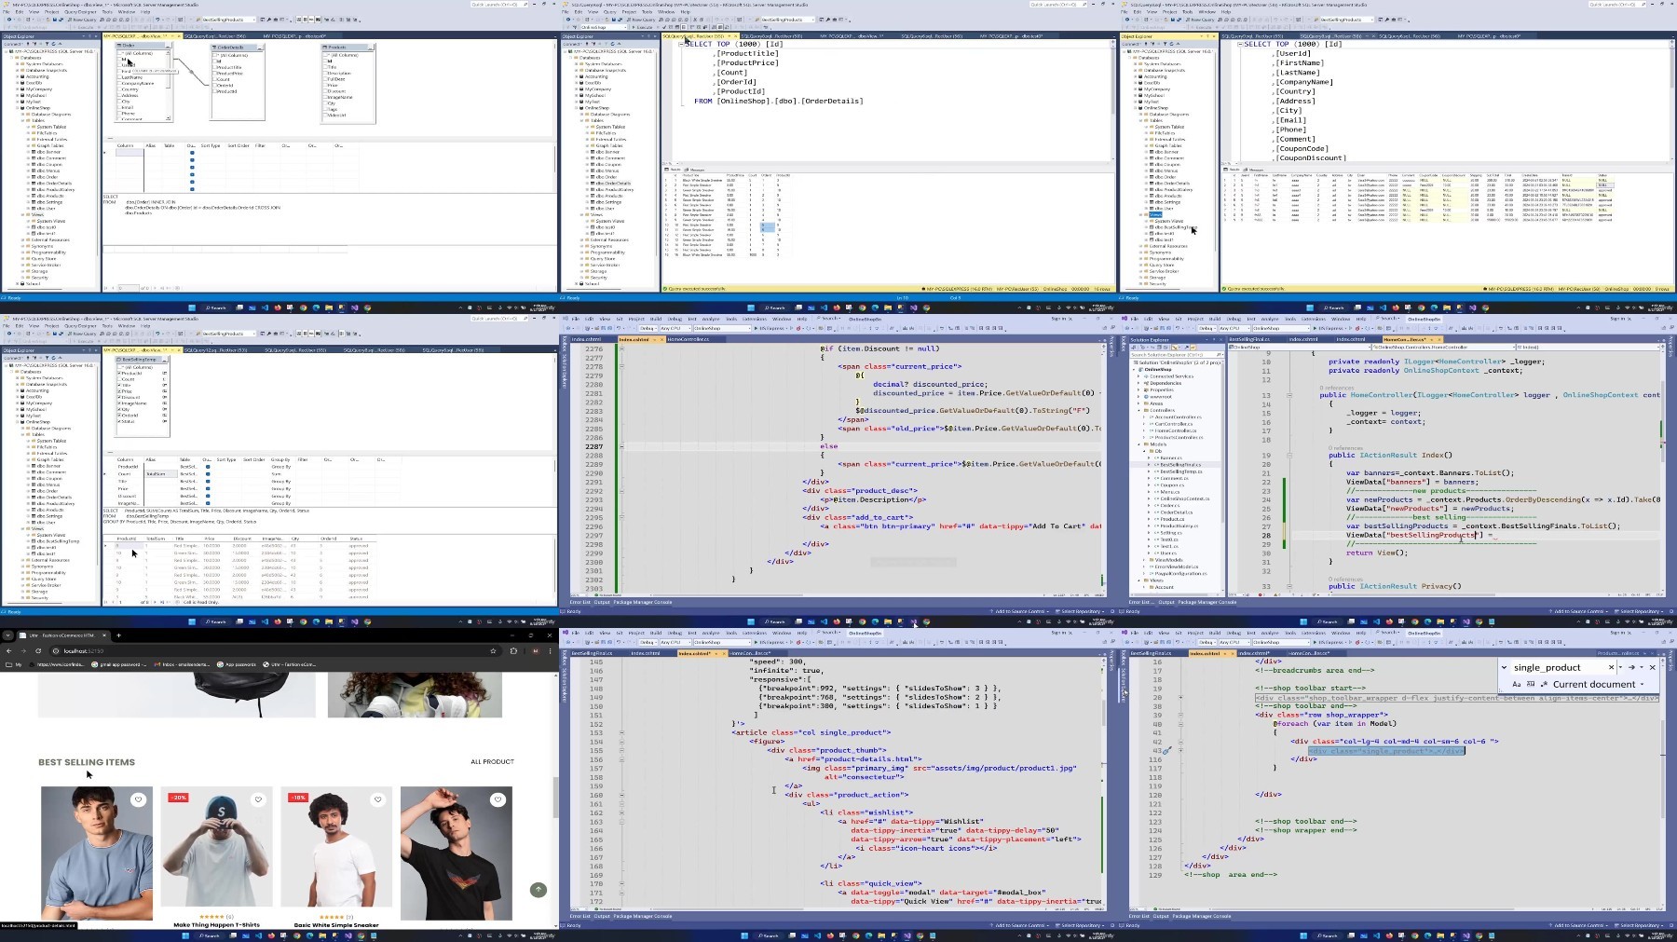Open the Error List tab in the HomeController window

point(1139,602)
